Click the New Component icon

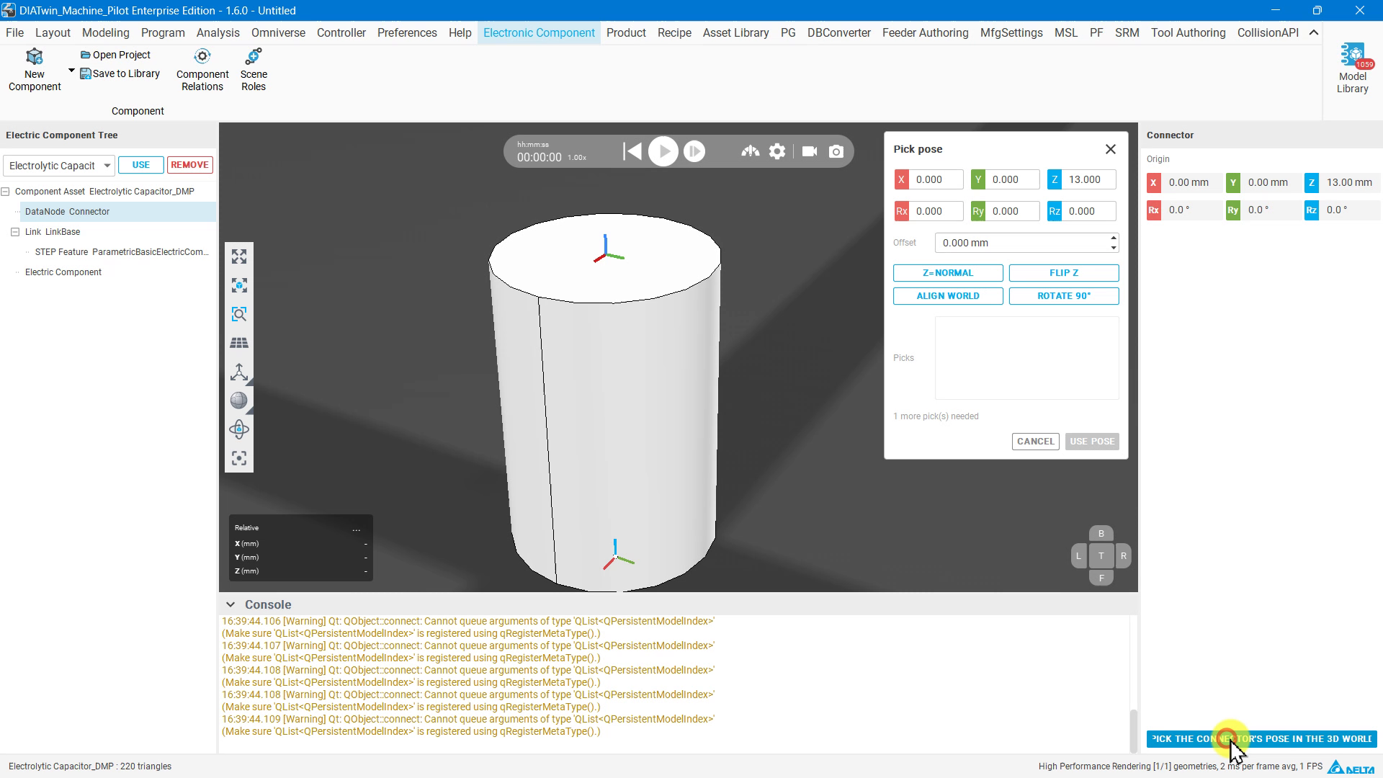[x=35, y=57]
